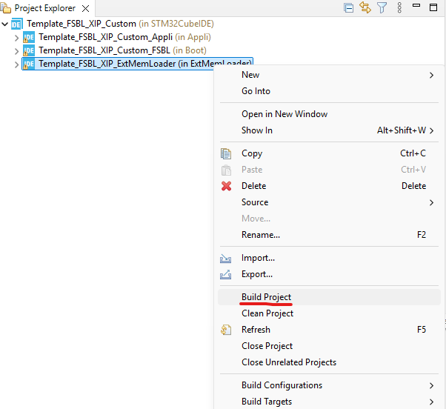446x409 pixels.
Task: Click Template_FSBL_XIP_Custom project icon
Action: click(16, 24)
